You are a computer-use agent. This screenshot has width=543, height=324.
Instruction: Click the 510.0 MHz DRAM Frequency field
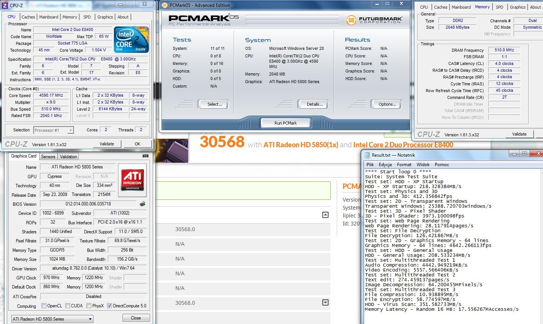point(504,50)
